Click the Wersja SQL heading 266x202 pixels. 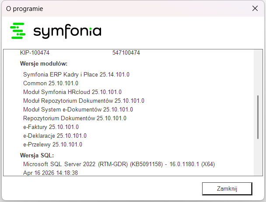37,155
